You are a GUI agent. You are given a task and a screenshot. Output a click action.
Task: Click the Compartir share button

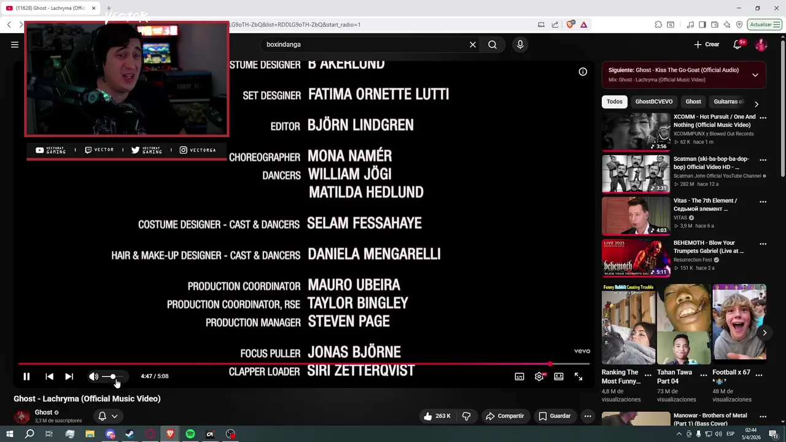(505, 416)
